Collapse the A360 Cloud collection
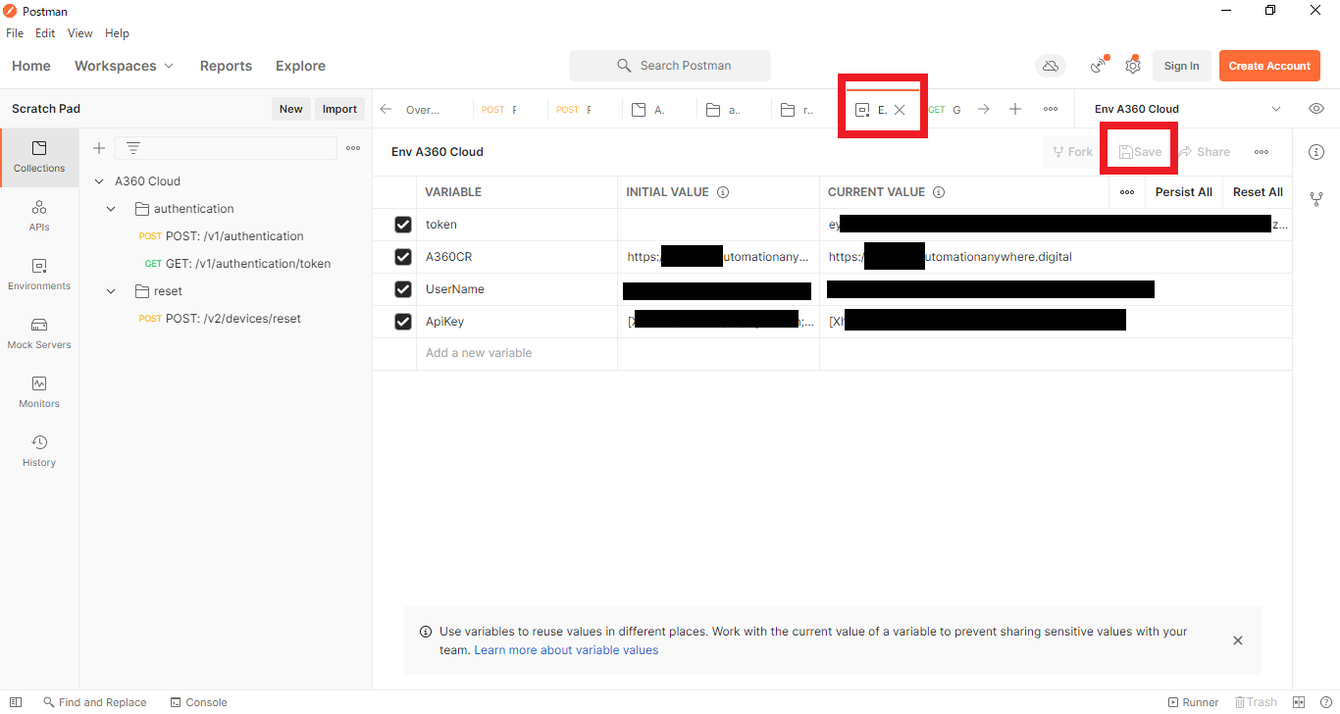Screen dimensions: 1340x714 tap(99, 181)
